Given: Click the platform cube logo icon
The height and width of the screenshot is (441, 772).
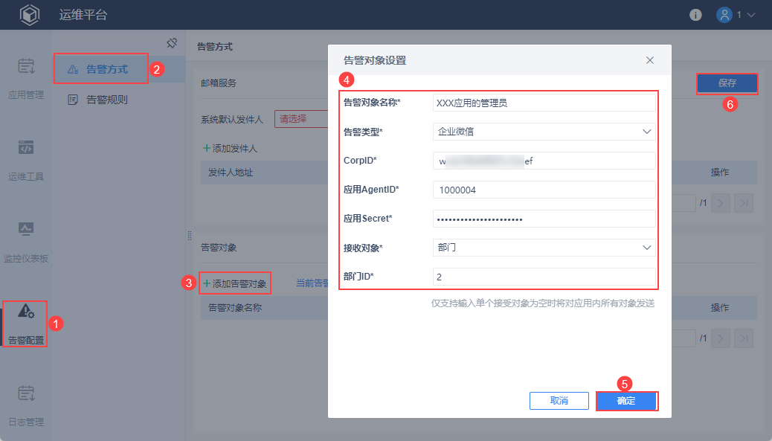Looking at the screenshot, I should pyautogui.click(x=30, y=15).
